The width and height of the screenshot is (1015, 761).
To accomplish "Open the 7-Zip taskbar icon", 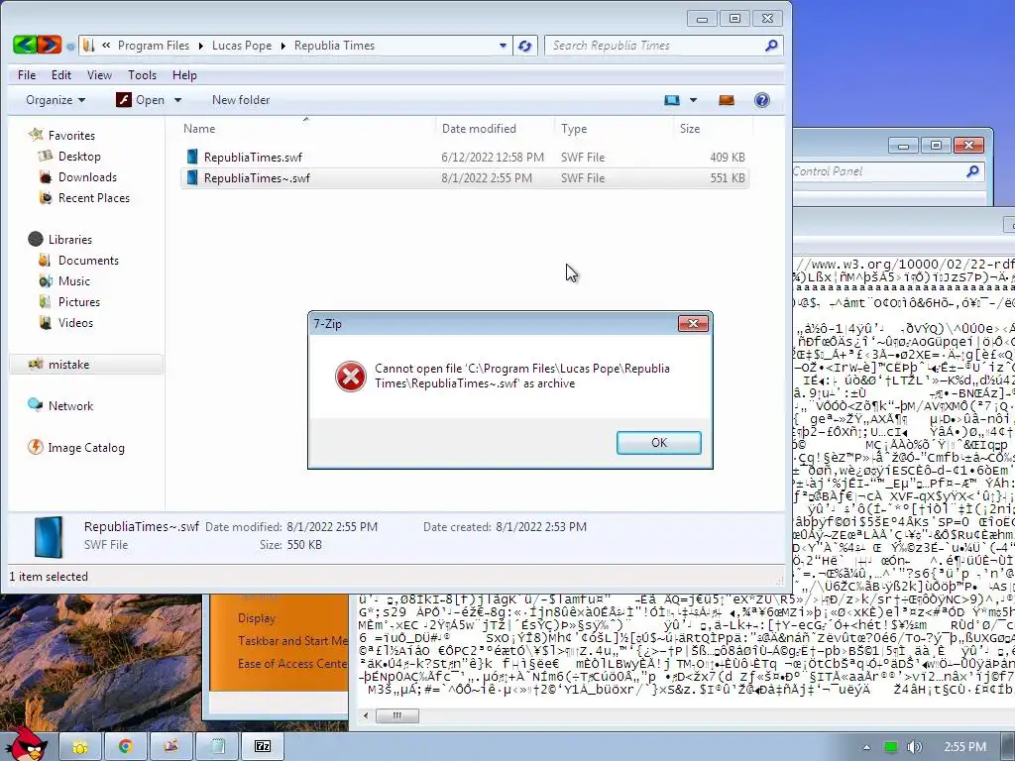I will (x=262, y=747).
